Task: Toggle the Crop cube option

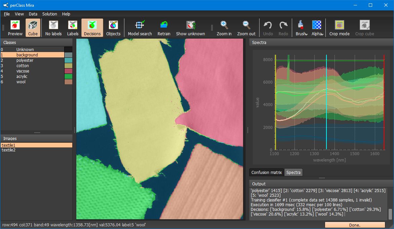Action: coord(364,28)
